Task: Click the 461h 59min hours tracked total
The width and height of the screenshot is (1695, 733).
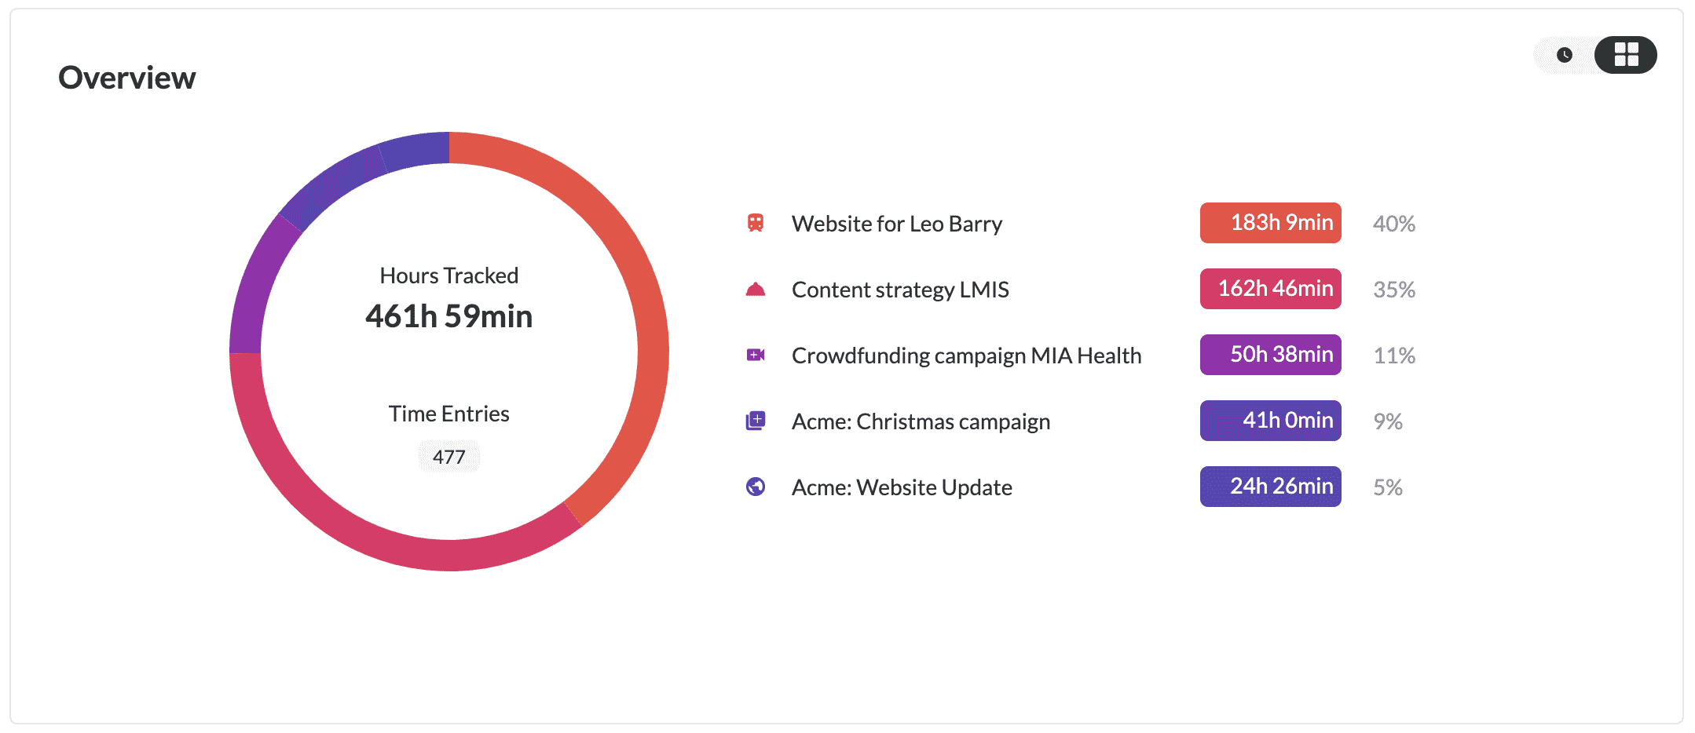Action: click(448, 316)
